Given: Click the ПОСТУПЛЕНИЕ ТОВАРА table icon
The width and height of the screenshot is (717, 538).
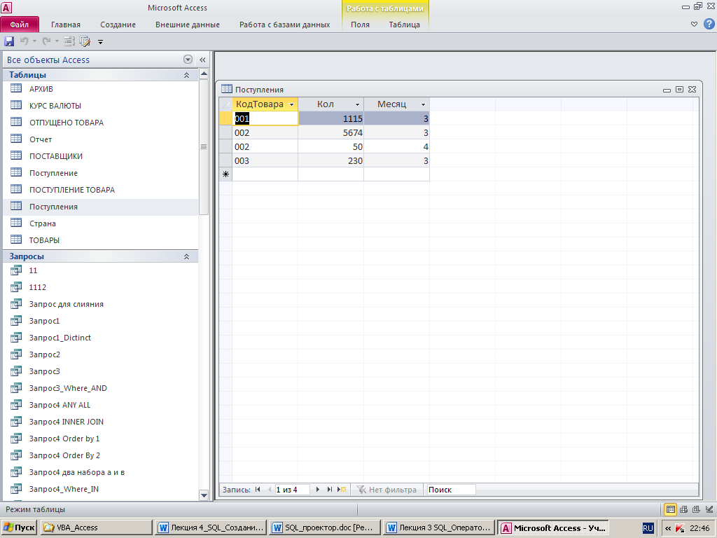Looking at the screenshot, I should pos(16,189).
